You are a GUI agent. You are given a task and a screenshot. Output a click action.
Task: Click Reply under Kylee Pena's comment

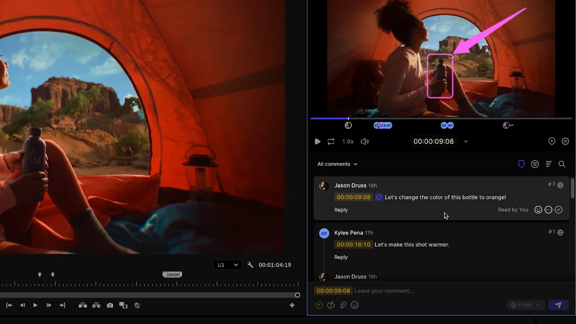pyautogui.click(x=341, y=257)
